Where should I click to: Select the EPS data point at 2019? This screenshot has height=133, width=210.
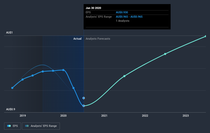[x=23, y=80]
